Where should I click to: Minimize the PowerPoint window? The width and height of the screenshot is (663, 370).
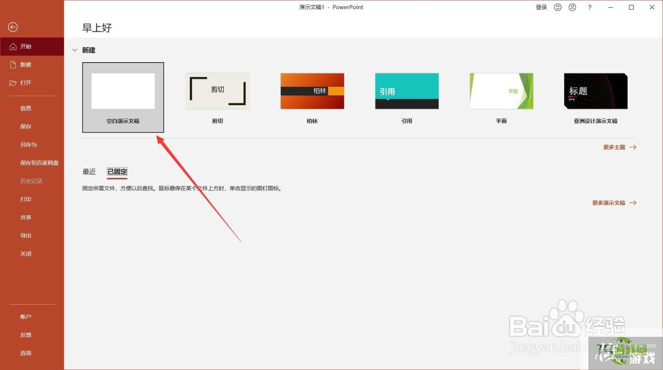pos(610,7)
